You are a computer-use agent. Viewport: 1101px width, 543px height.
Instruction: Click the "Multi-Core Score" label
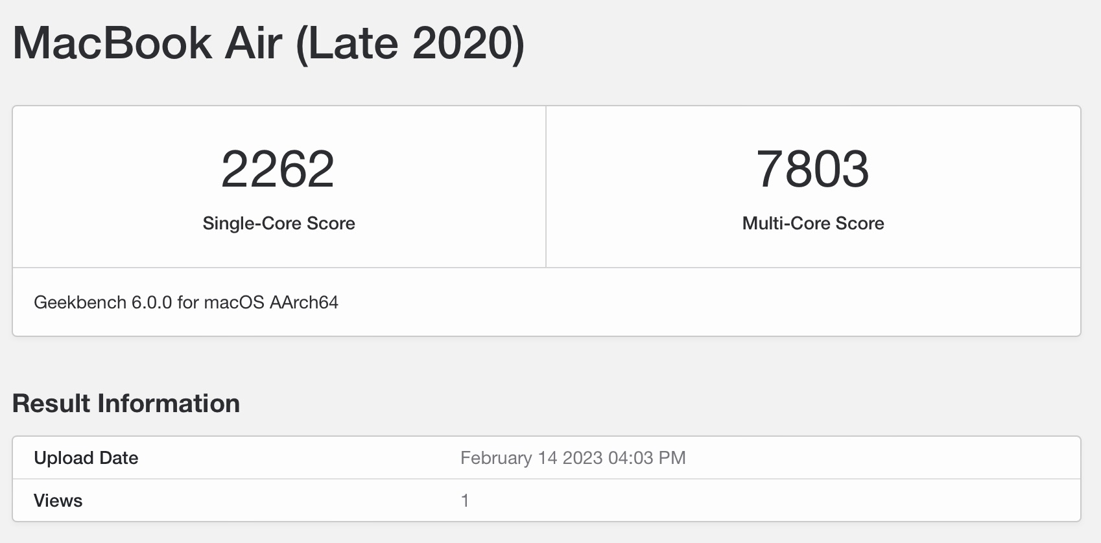tap(813, 224)
